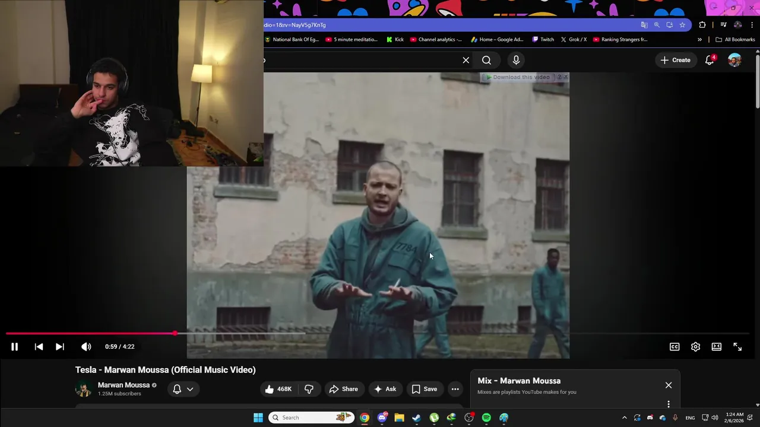
Task: Open Steam from the taskbar
Action: pyautogui.click(x=417, y=418)
